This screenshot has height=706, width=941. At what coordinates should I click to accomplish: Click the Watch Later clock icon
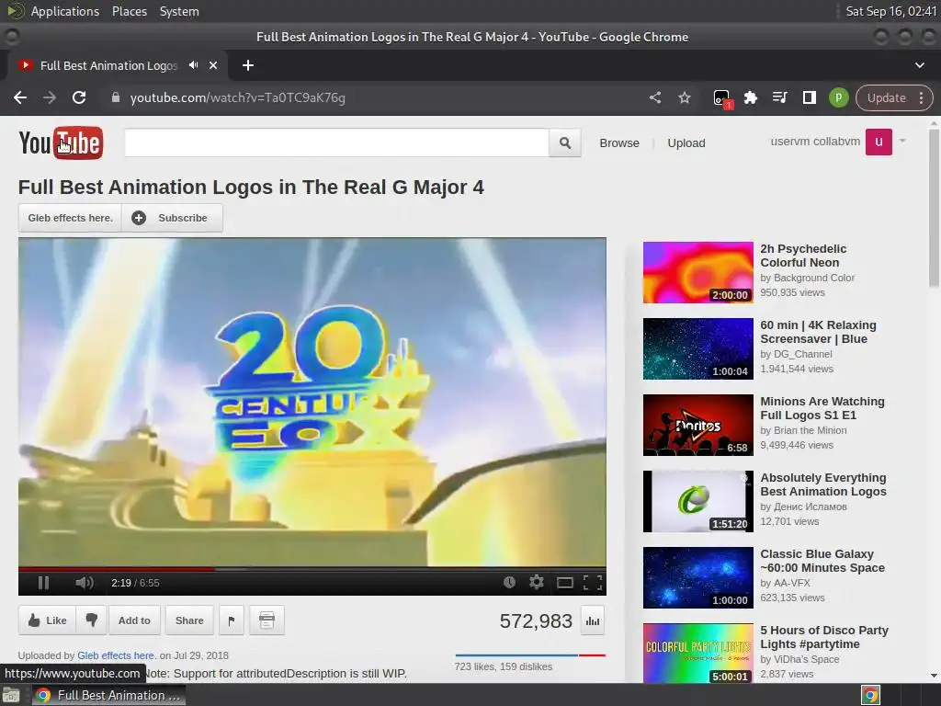tap(509, 582)
